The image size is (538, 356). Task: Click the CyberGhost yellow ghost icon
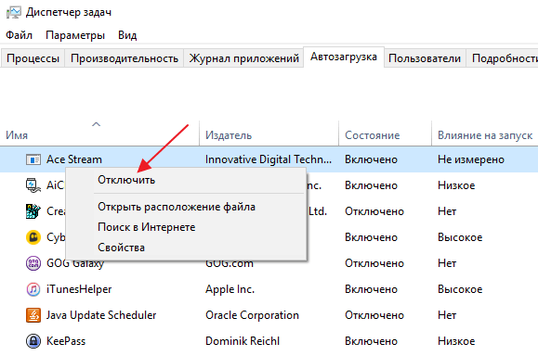(x=33, y=237)
